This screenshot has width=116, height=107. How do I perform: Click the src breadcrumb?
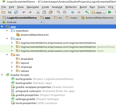pyautogui.click(x=58, y=18)
